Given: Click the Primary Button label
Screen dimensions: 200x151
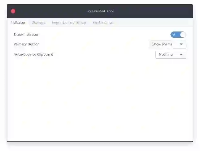Looking at the screenshot, I should tap(27, 44).
